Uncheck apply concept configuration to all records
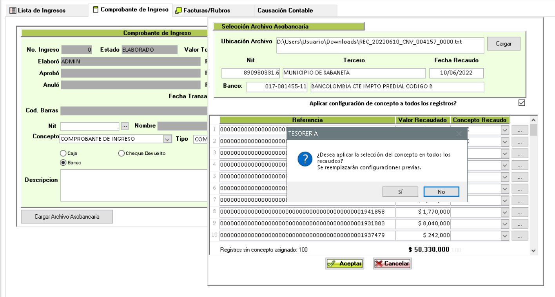 (x=521, y=103)
